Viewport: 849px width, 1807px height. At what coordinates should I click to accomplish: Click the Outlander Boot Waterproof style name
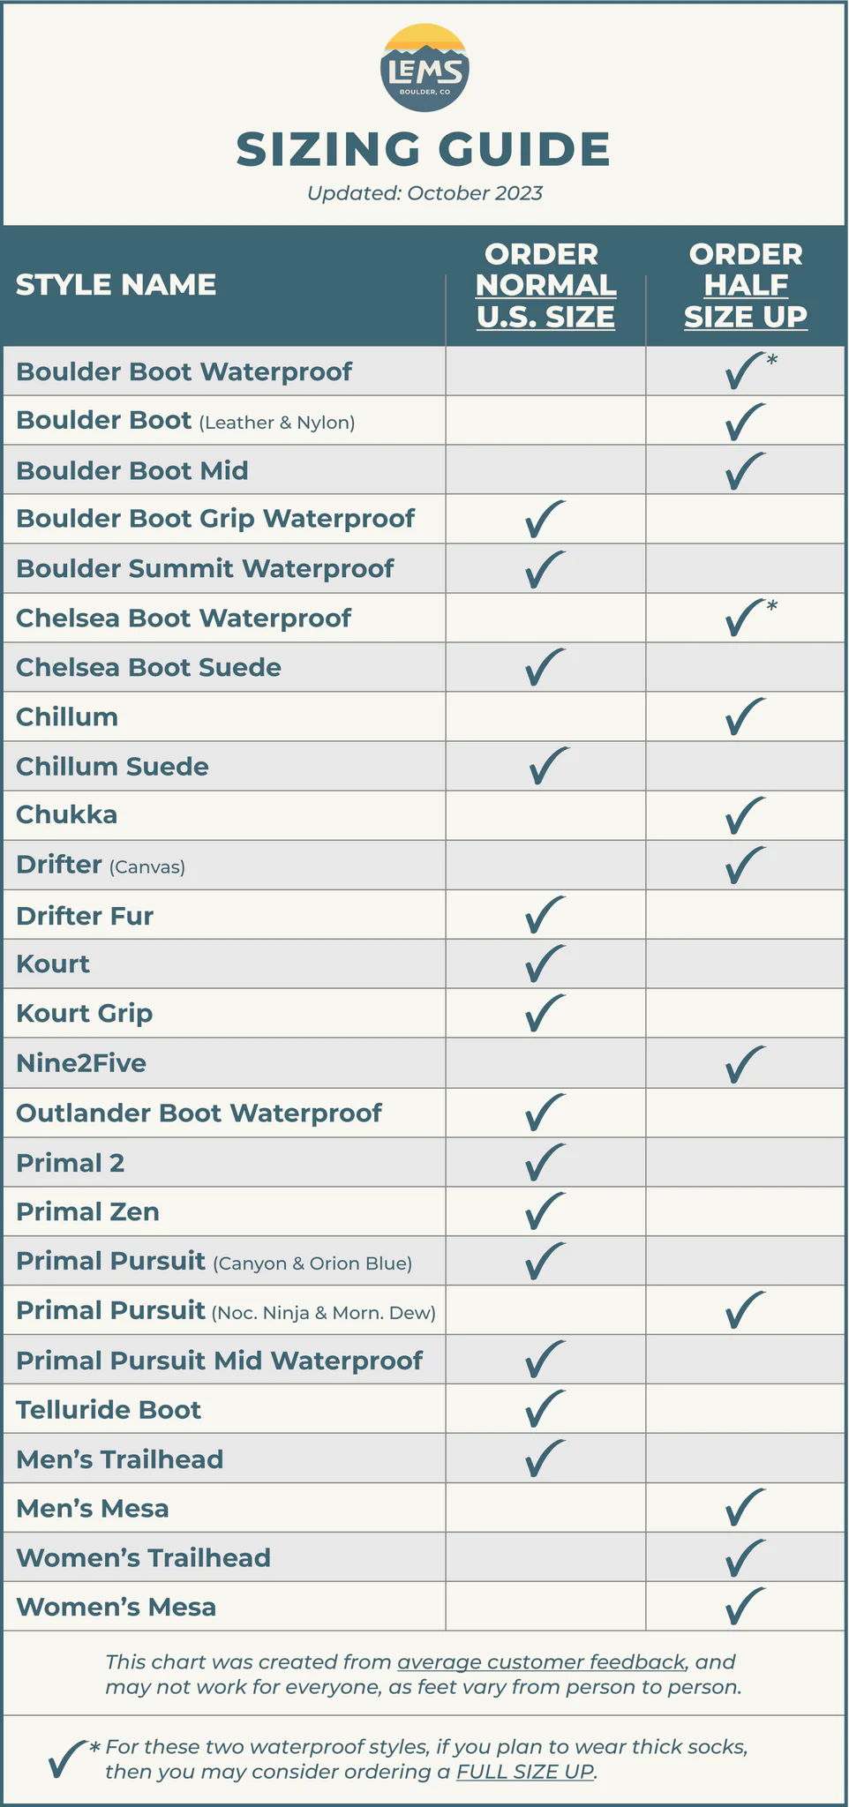pyautogui.click(x=199, y=1113)
